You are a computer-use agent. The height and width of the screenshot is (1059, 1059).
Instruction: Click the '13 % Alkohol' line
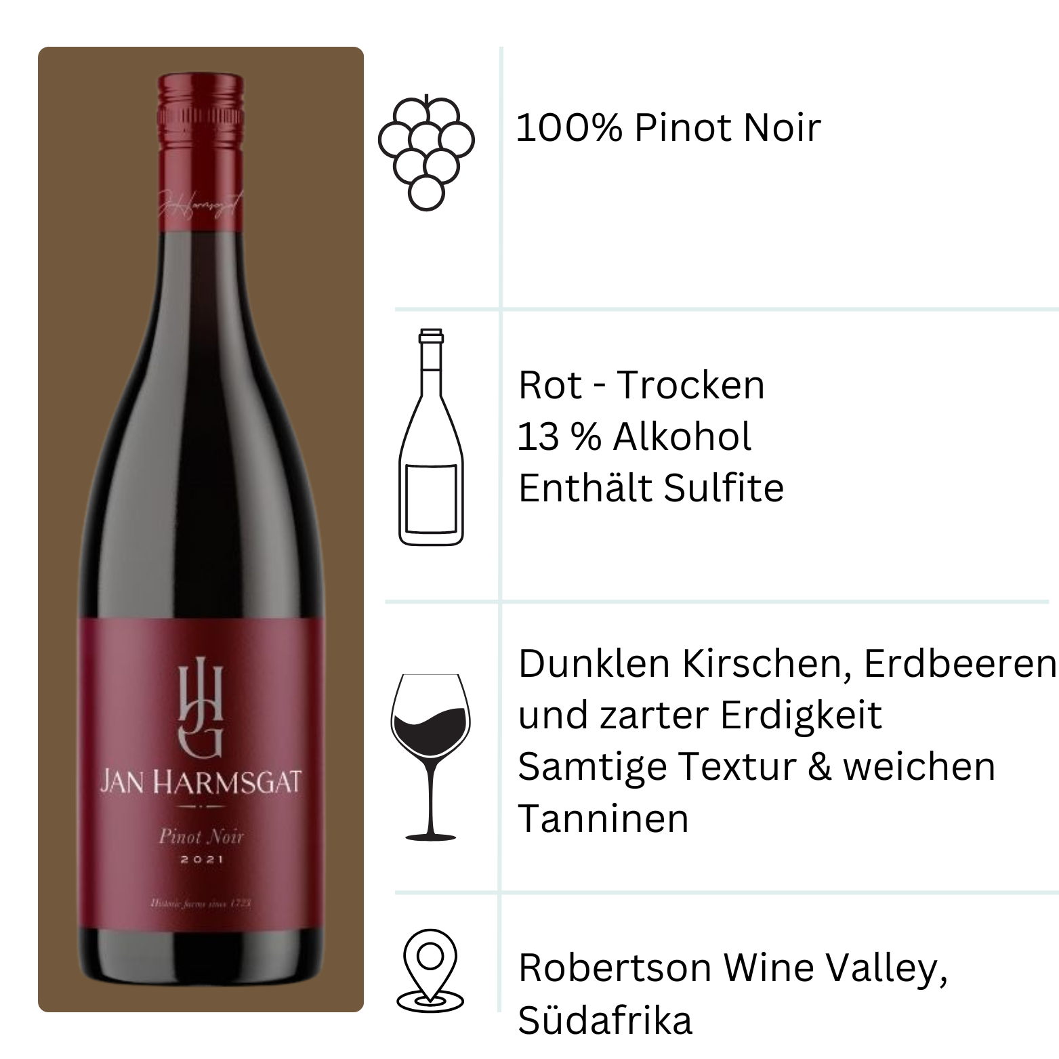tap(634, 436)
